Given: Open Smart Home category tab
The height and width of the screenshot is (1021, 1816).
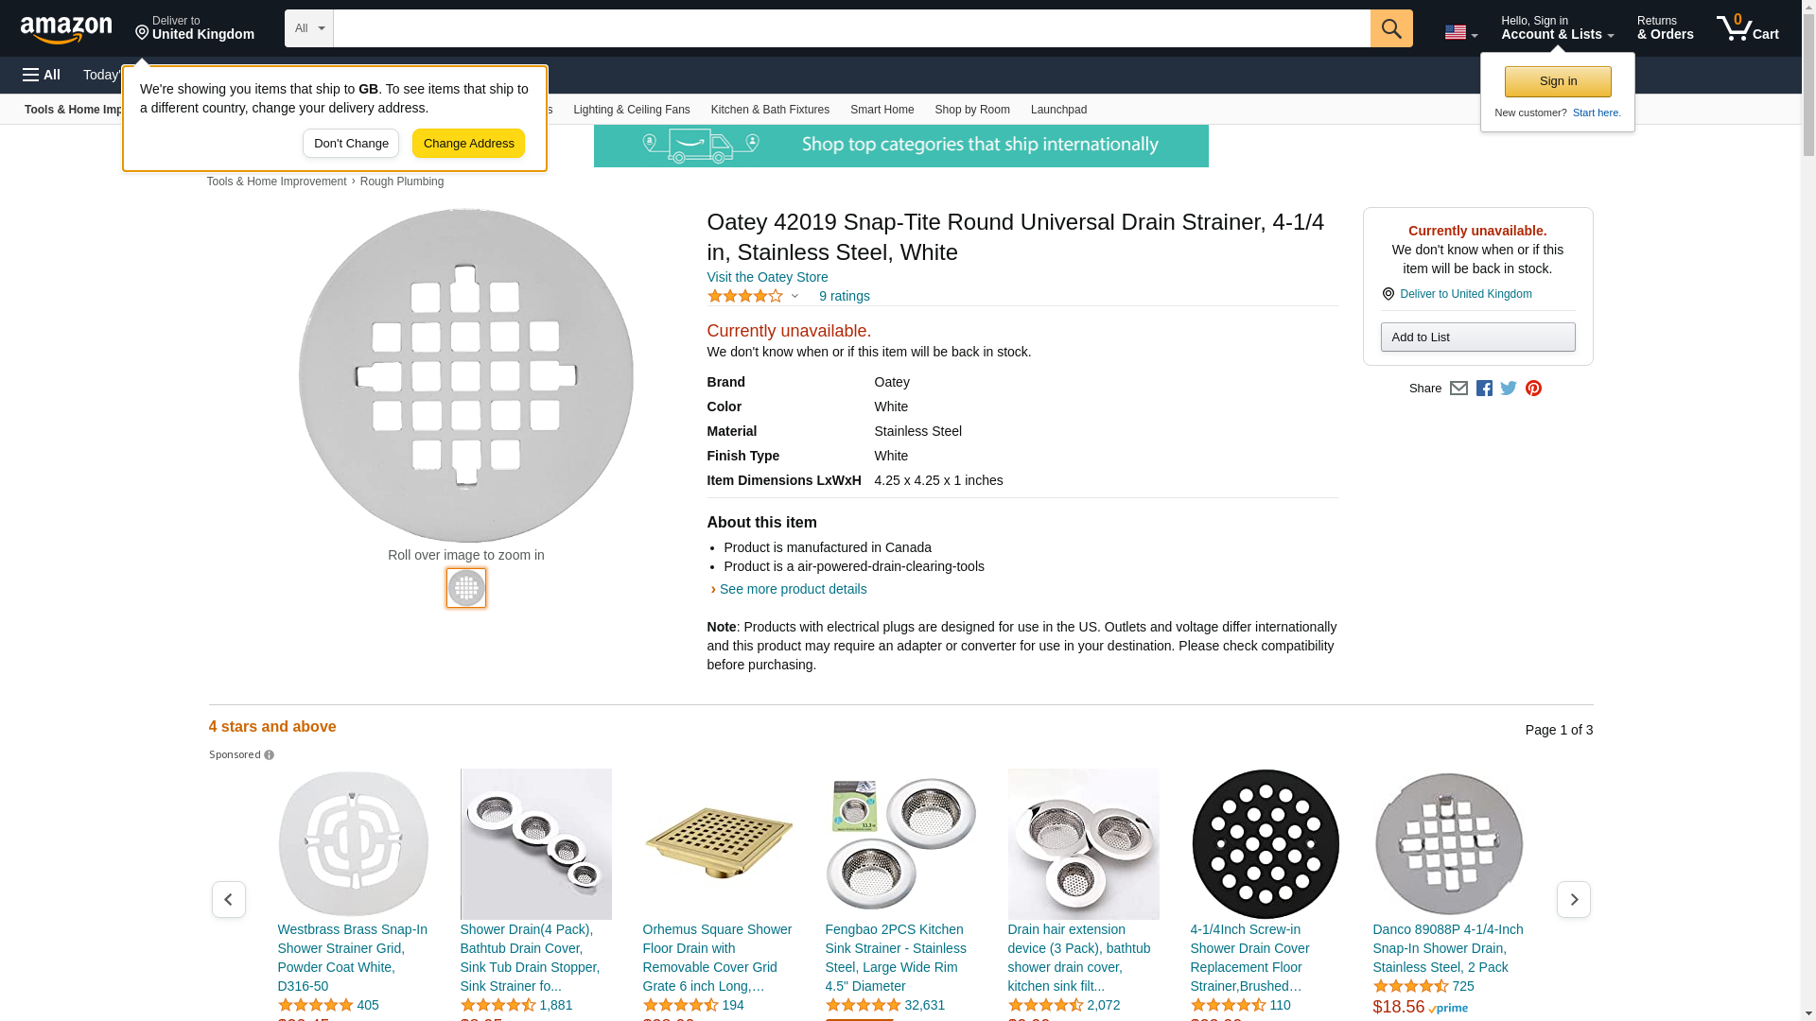Looking at the screenshot, I should [x=882, y=110].
